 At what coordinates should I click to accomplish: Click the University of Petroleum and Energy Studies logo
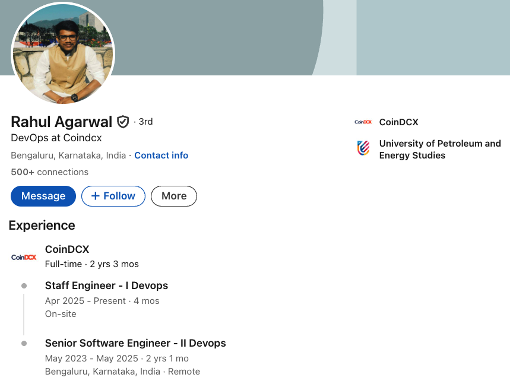363,148
